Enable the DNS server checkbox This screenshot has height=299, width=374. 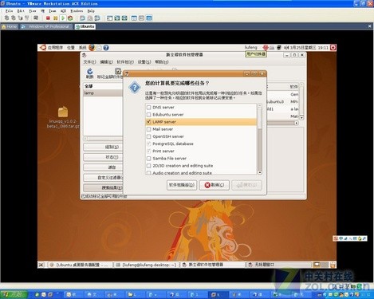(149, 108)
